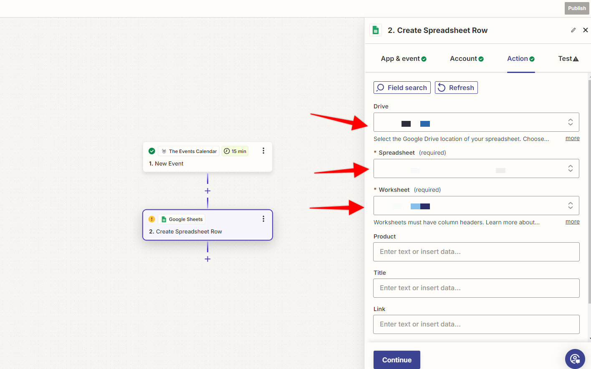
Task: Click the Product text input field
Action: (476, 252)
